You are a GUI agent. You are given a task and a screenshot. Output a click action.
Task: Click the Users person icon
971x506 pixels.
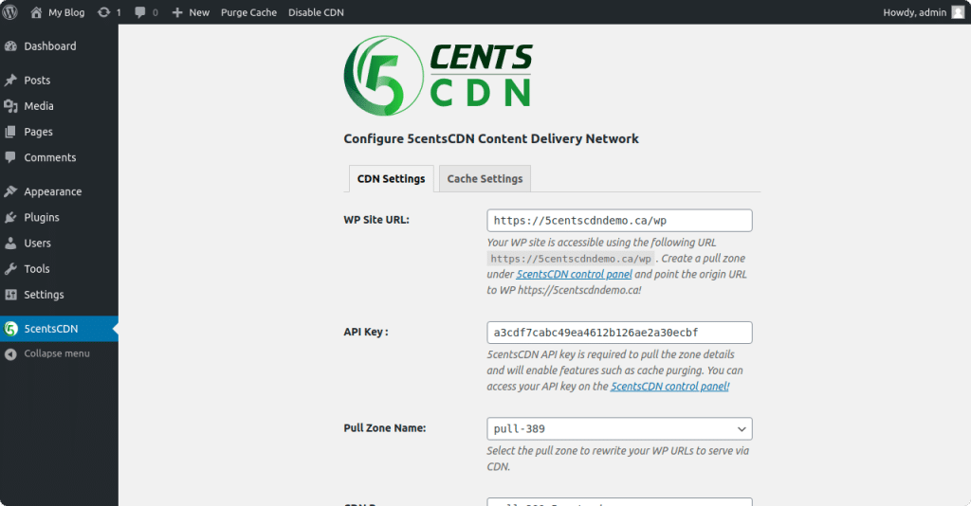(x=10, y=244)
